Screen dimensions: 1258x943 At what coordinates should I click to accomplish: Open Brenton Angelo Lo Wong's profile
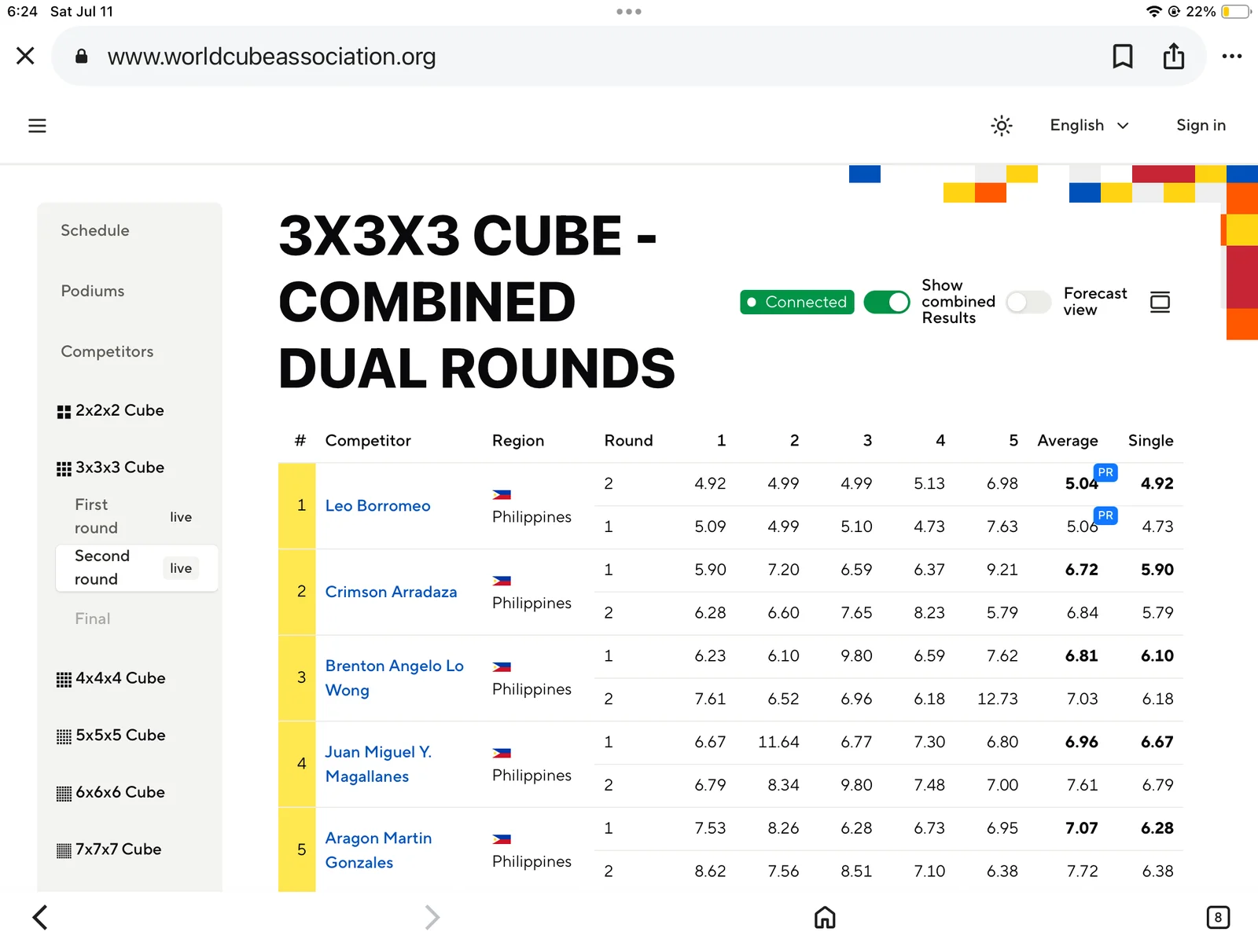click(x=394, y=677)
